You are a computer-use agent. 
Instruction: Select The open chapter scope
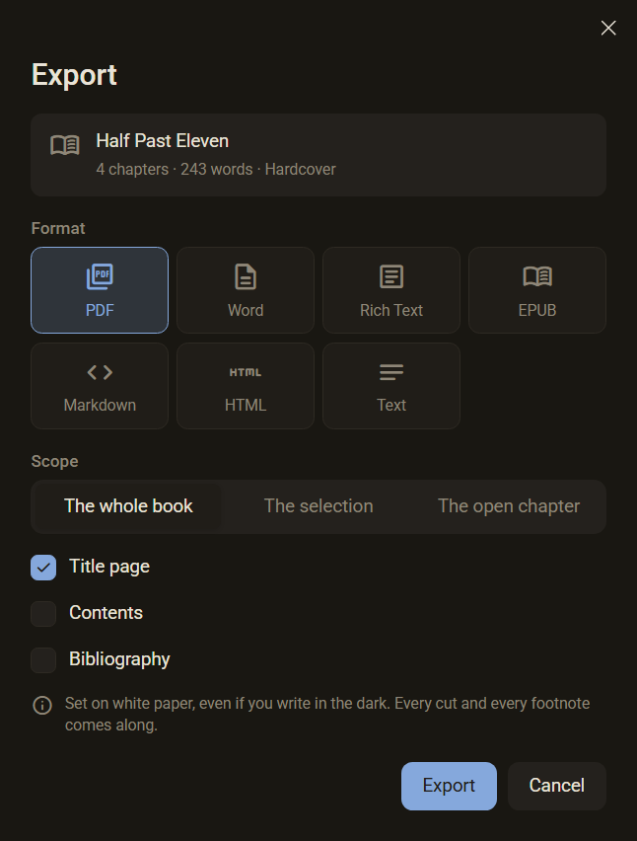[509, 506]
